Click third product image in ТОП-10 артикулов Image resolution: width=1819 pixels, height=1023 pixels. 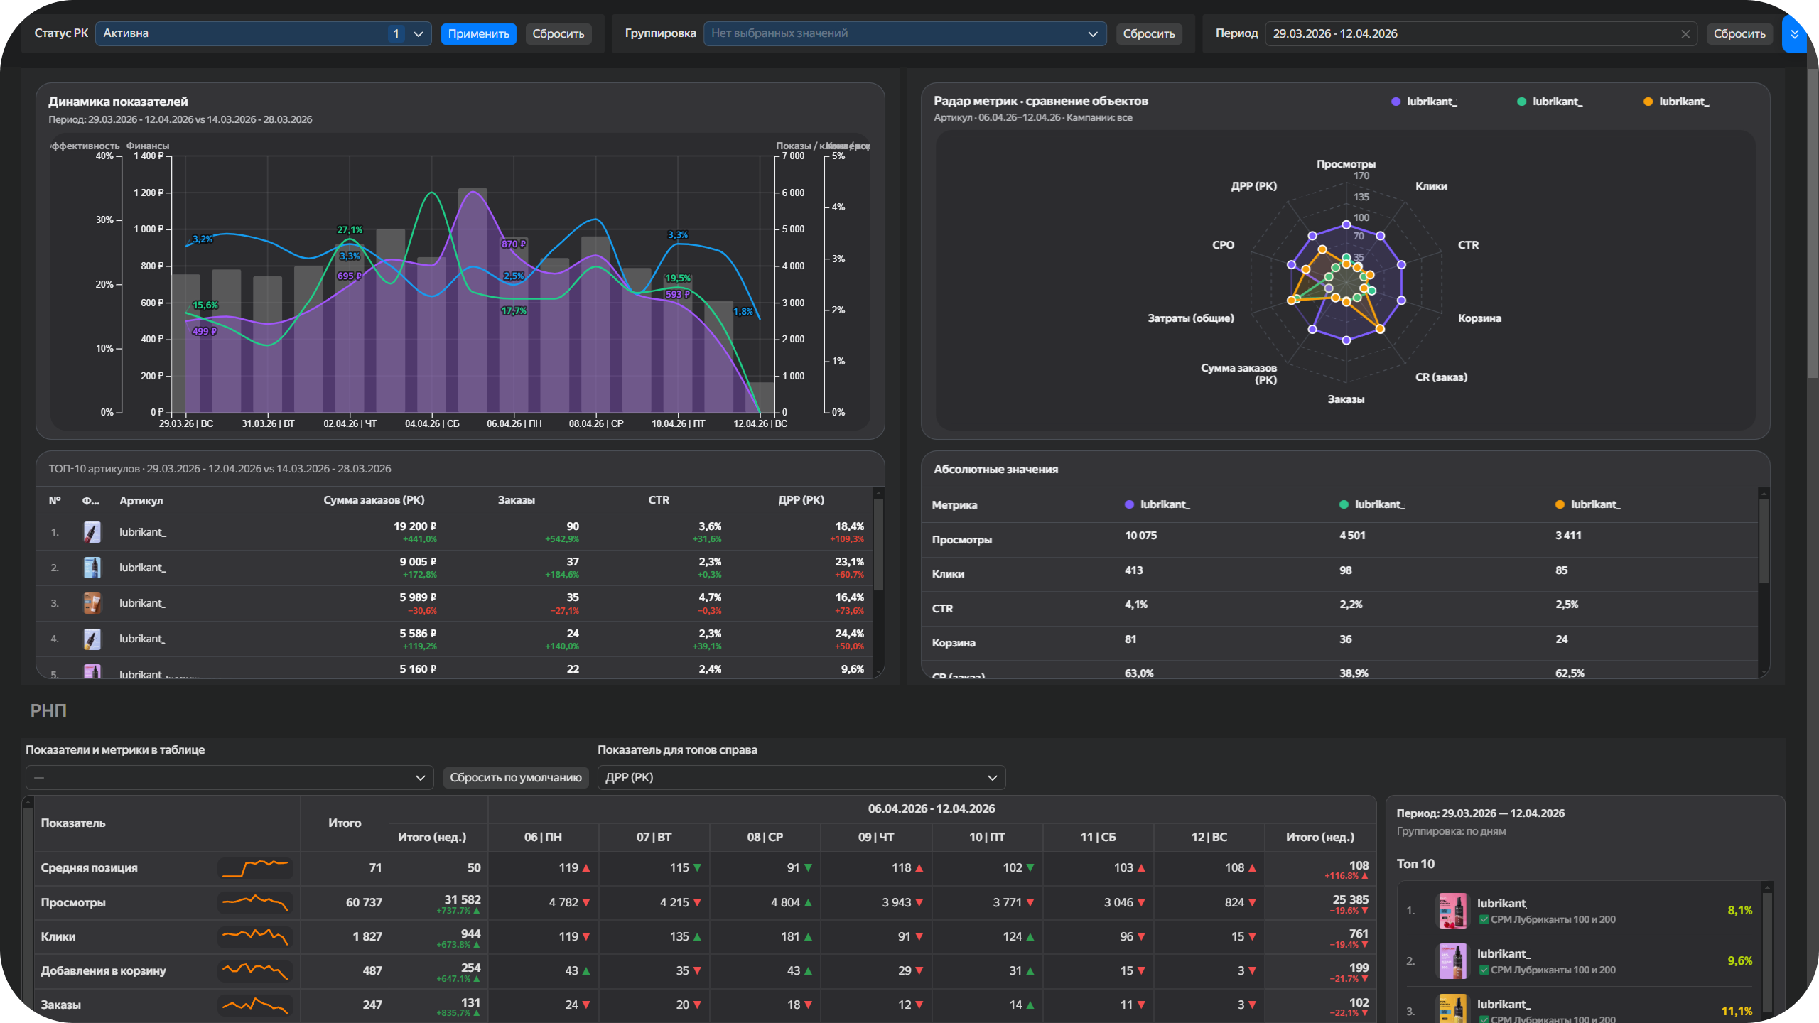pos(92,603)
